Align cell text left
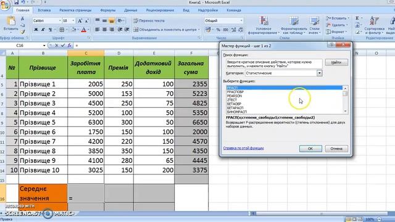This screenshot has width=395, height=222. [98, 30]
